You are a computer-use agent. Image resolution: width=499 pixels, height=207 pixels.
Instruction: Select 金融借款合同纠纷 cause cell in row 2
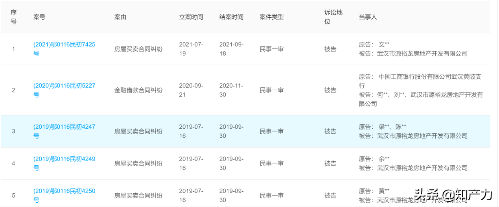point(138,90)
